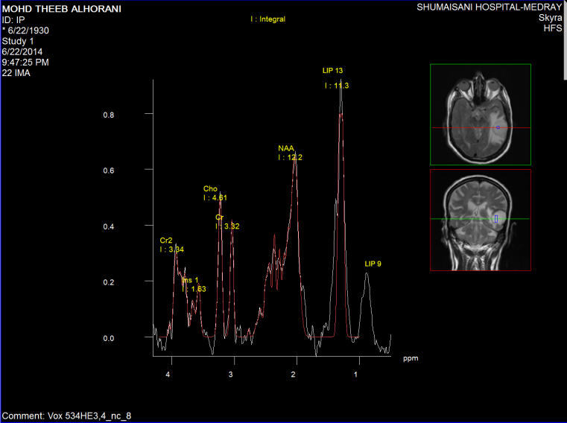Select the blue voxel rectangle on the coronal image
This screenshot has height=423, width=567.
click(495, 219)
